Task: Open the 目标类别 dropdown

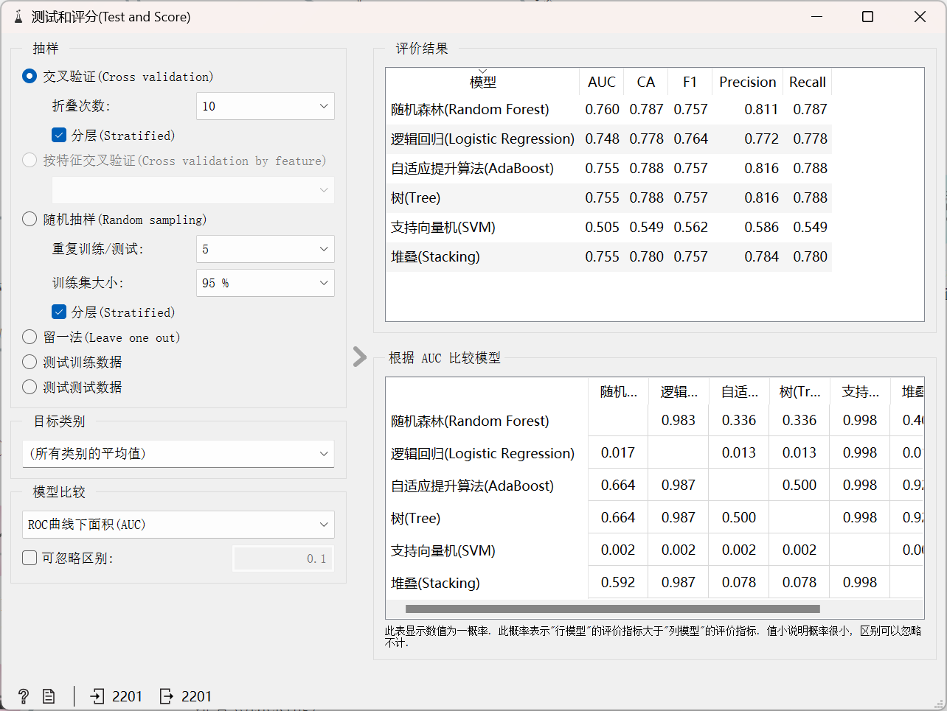Action: click(x=178, y=454)
